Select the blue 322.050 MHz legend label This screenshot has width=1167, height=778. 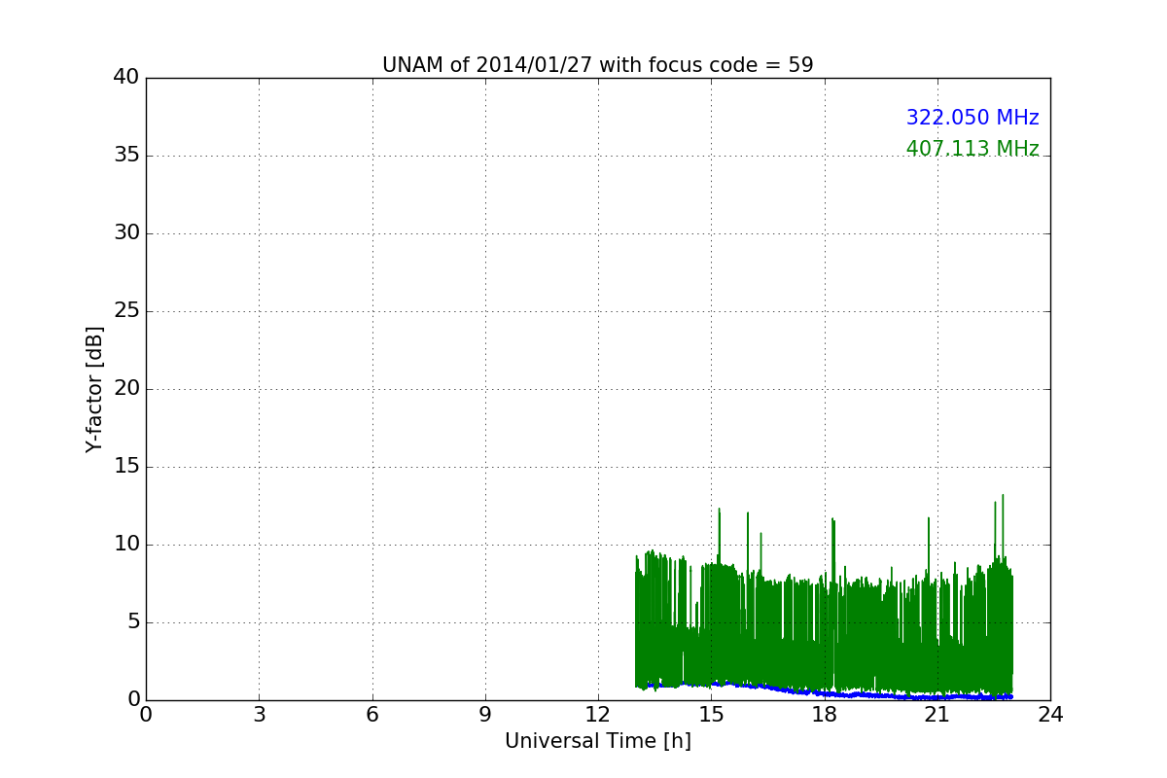pos(972,118)
